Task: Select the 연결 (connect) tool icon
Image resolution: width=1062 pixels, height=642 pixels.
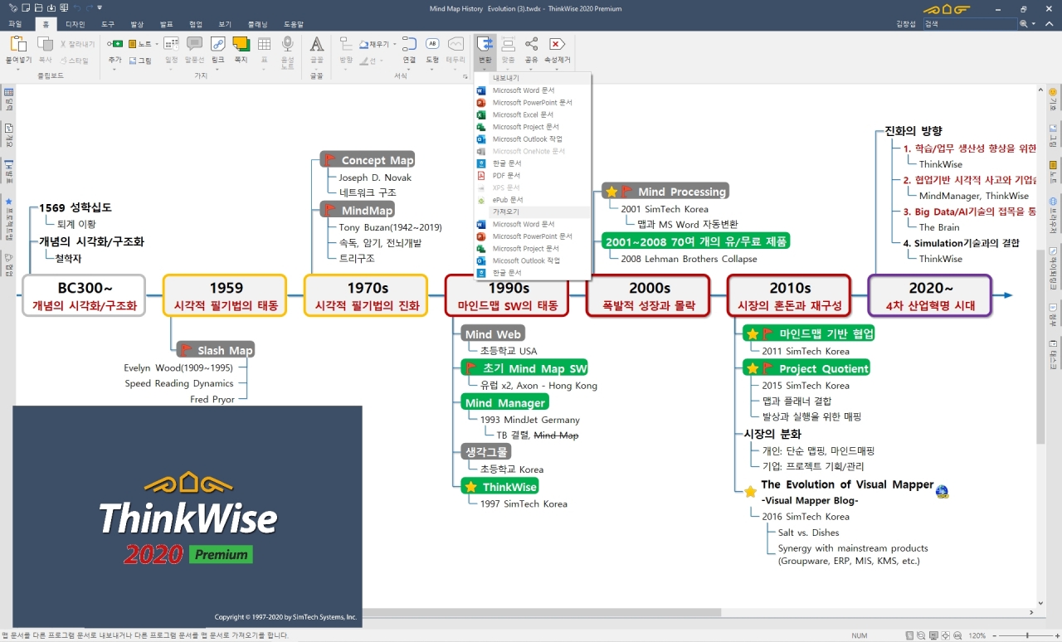Action: (x=409, y=45)
